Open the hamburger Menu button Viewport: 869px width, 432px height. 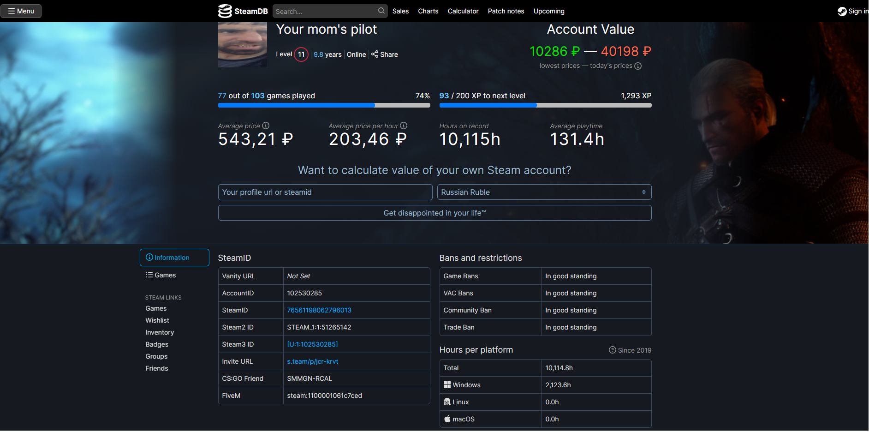pyautogui.click(x=21, y=11)
